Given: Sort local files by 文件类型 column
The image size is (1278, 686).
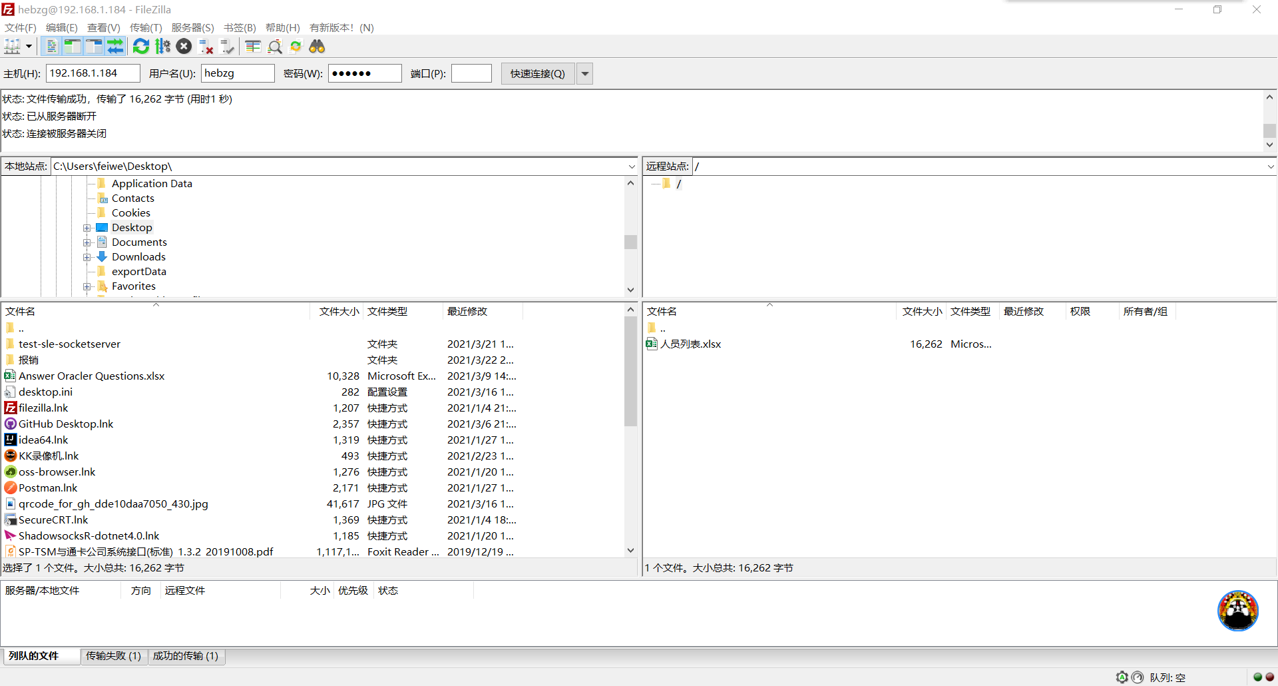Looking at the screenshot, I should tap(403, 311).
